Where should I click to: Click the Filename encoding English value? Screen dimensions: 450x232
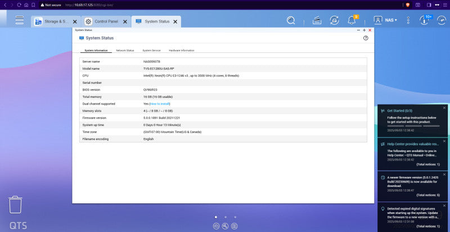(148, 139)
